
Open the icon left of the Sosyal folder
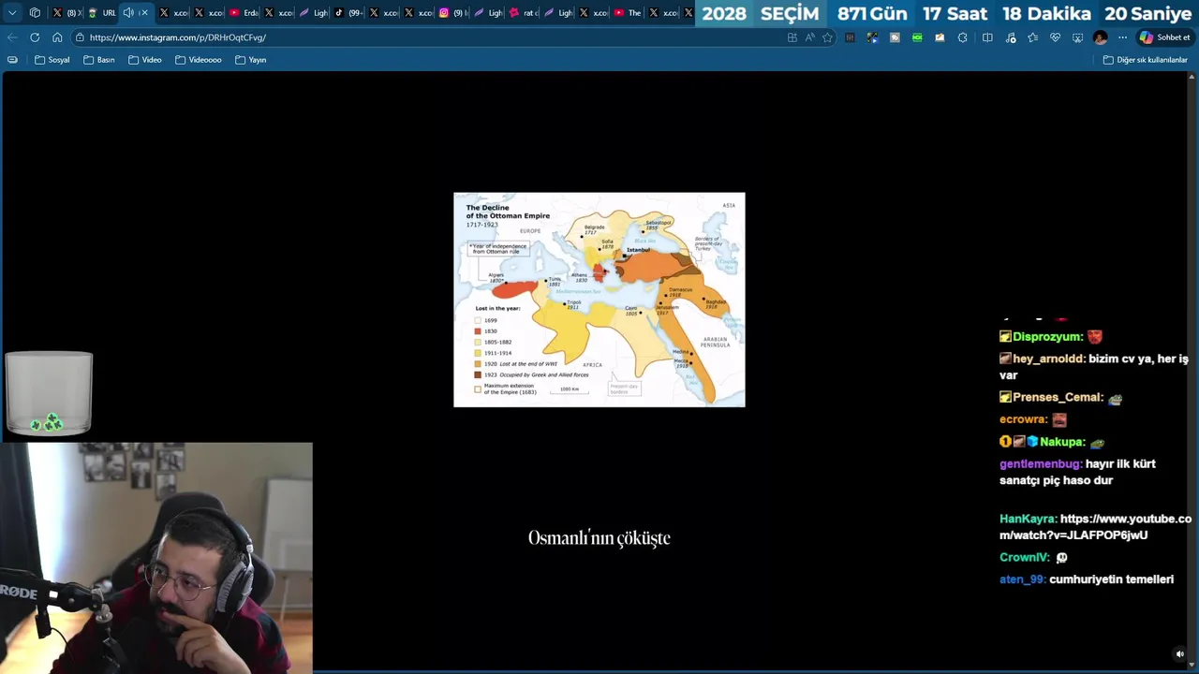pyautogui.click(x=12, y=60)
